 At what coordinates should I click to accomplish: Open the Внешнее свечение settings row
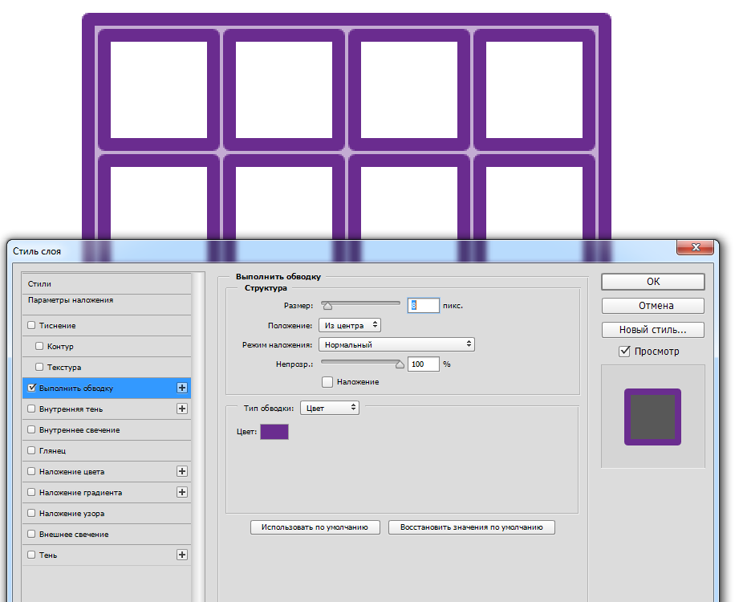[x=107, y=534]
